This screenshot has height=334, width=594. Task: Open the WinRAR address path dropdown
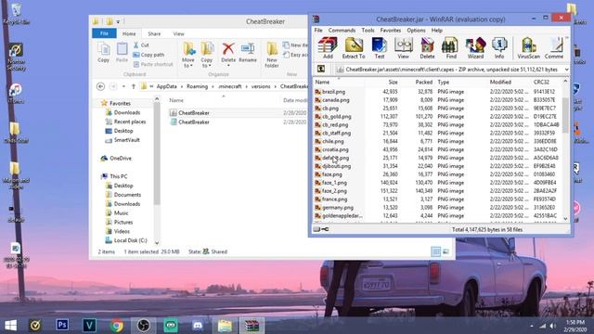566,70
